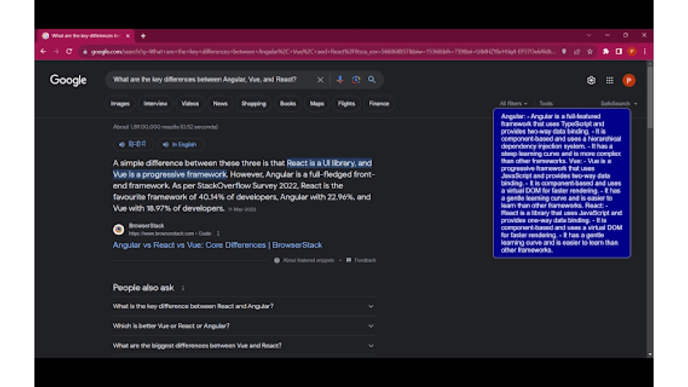Click the page vertical scrollbar

pyautogui.click(x=650, y=98)
